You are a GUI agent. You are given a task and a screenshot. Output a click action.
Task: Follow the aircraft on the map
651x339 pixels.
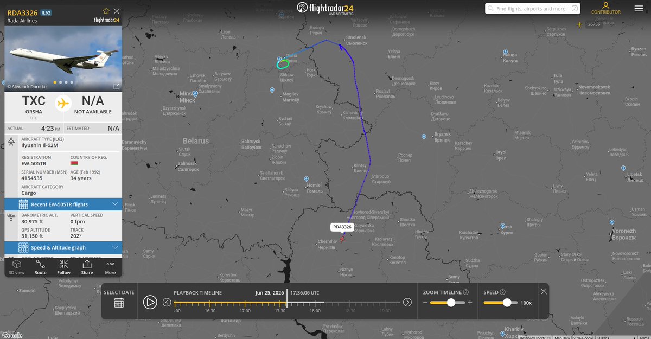tap(64, 267)
